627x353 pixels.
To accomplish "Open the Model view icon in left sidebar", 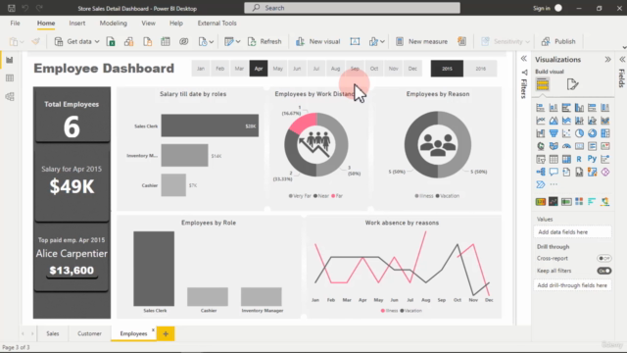I will 10,96.
